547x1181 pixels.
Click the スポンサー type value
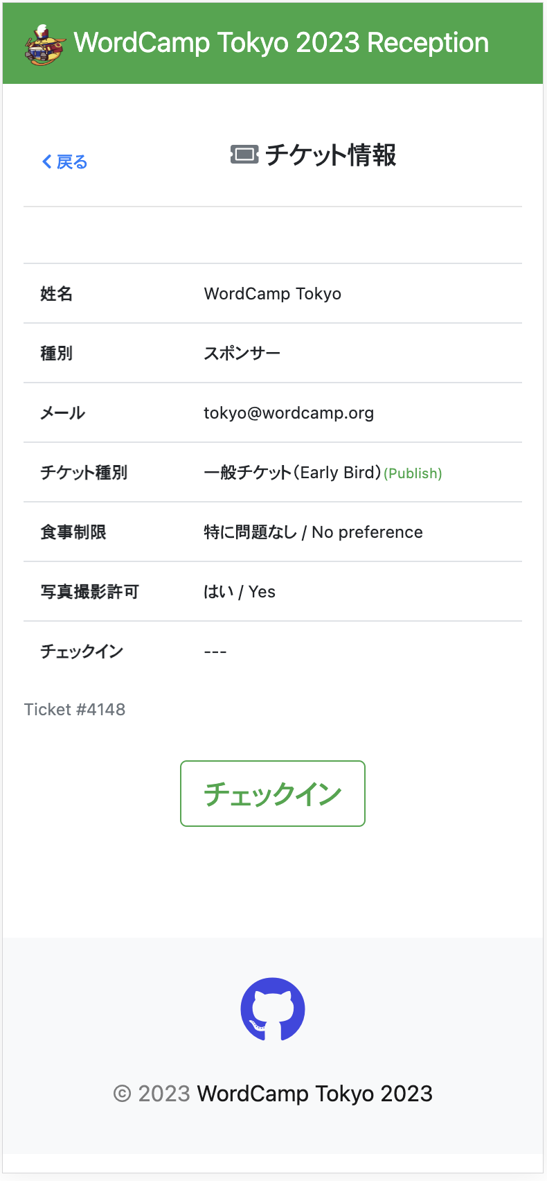(x=242, y=353)
